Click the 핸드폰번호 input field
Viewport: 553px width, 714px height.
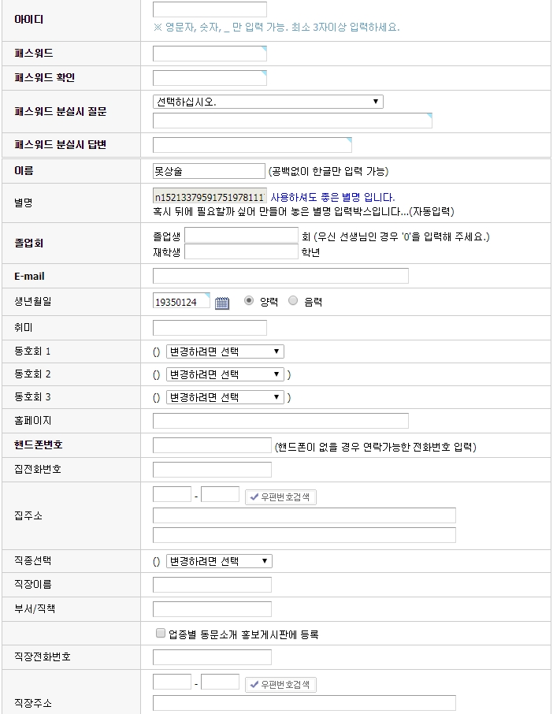pos(212,445)
